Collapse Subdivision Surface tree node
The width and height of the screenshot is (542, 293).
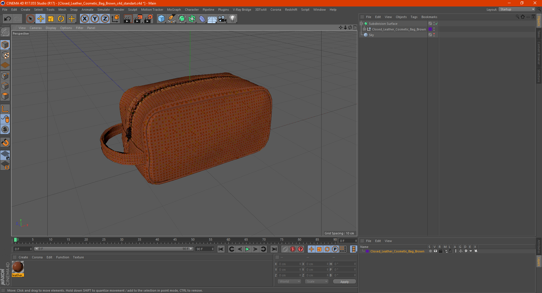(x=361, y=24)
